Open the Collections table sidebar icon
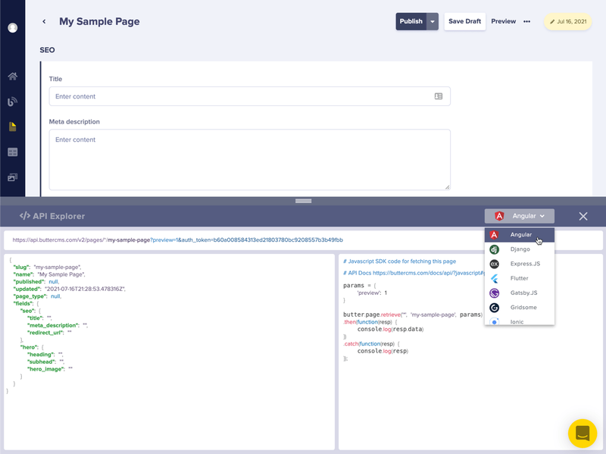The width and height of the screenshot is (606, 454). [13, 152]
